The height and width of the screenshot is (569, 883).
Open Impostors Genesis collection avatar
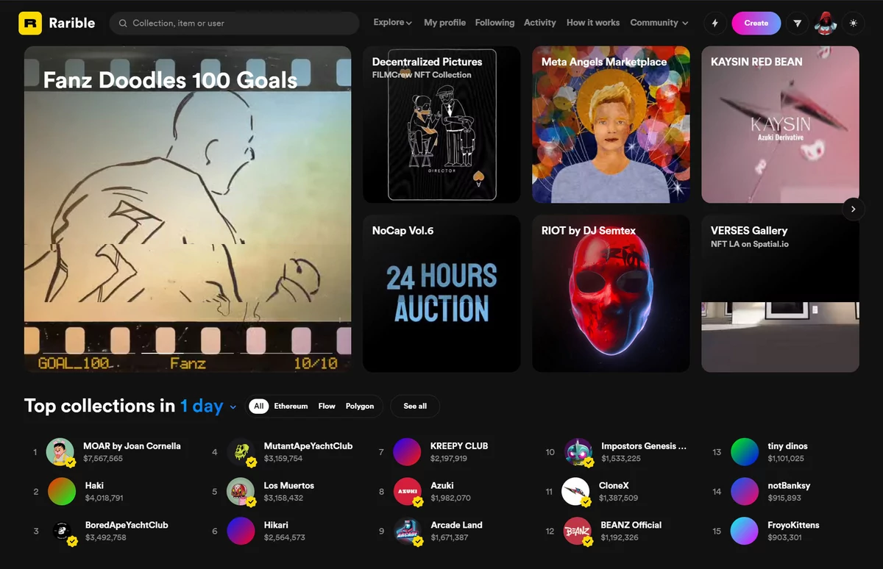(578, 452)
